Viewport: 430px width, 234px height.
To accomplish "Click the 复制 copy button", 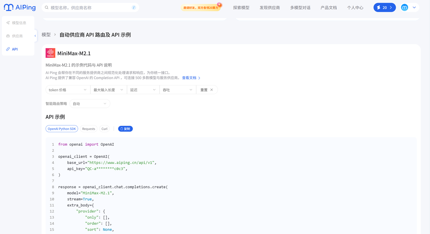I will click(x=125, y=129).
